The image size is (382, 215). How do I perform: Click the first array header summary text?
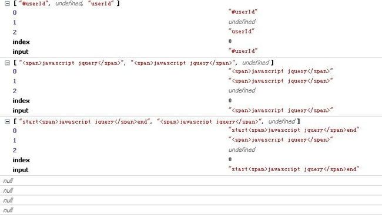point(66,4)
